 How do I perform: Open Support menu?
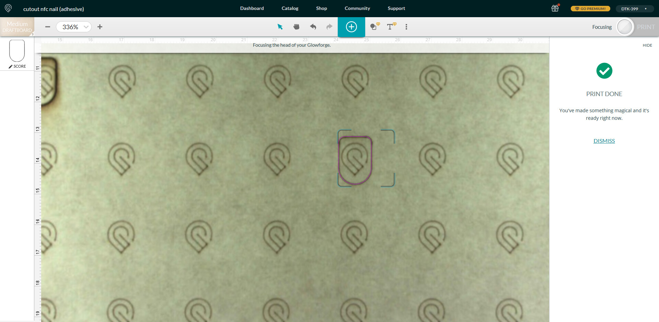click(396, 8)
